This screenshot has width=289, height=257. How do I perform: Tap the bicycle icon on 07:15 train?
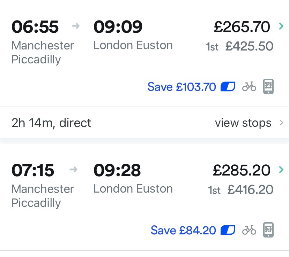point(249,230)
